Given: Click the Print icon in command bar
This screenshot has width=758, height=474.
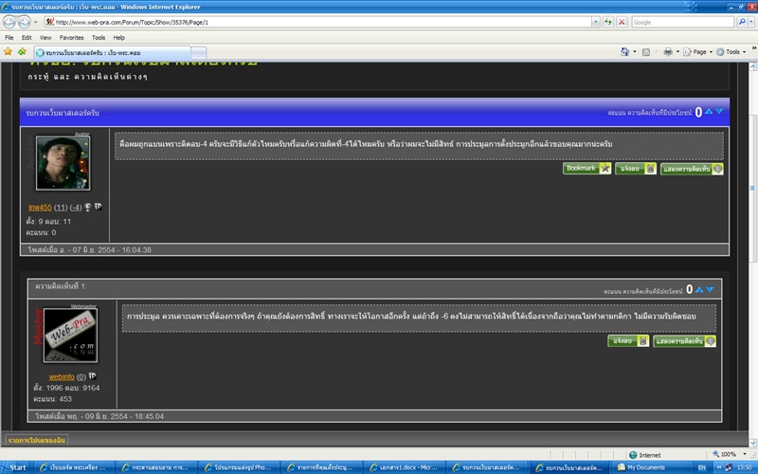Looking at the screenshot, I should (x=668, y=51).
